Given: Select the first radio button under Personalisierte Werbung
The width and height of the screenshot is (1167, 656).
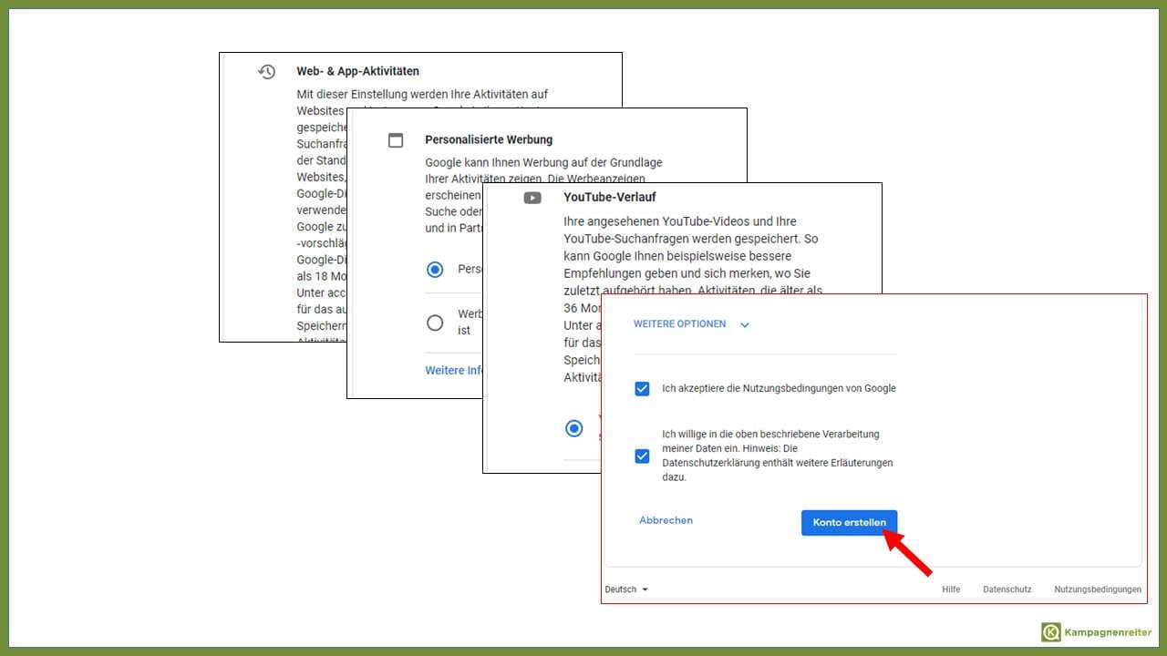Looking at the screenshot, I should pos(435,270).
